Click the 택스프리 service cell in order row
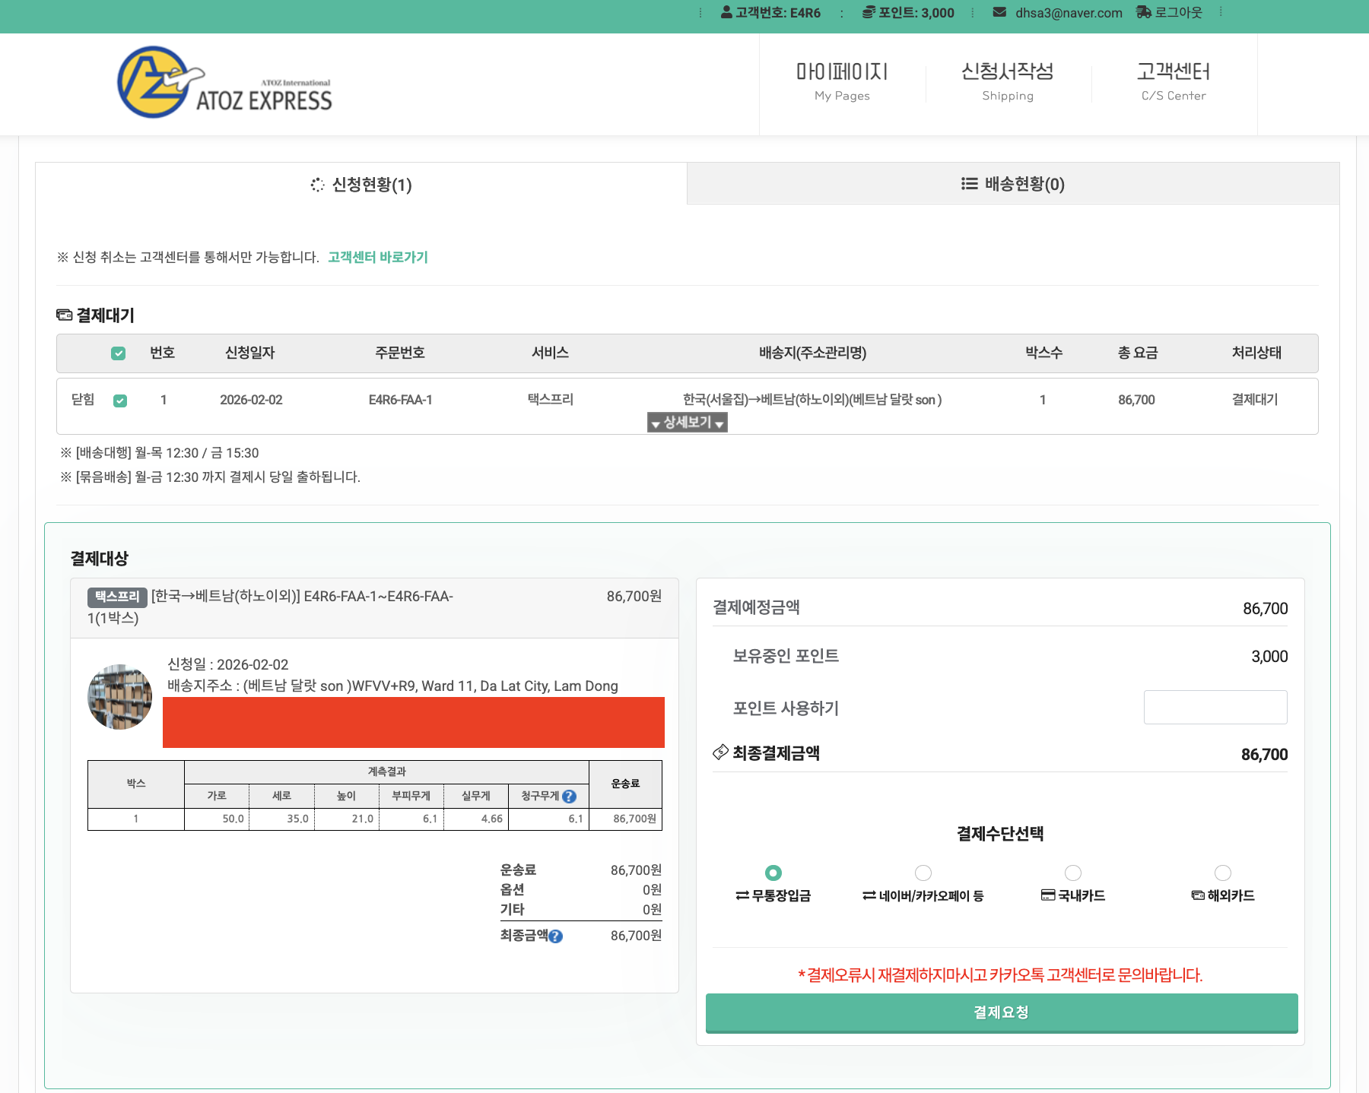1369x1093 pixels. (x=551, y=399)
